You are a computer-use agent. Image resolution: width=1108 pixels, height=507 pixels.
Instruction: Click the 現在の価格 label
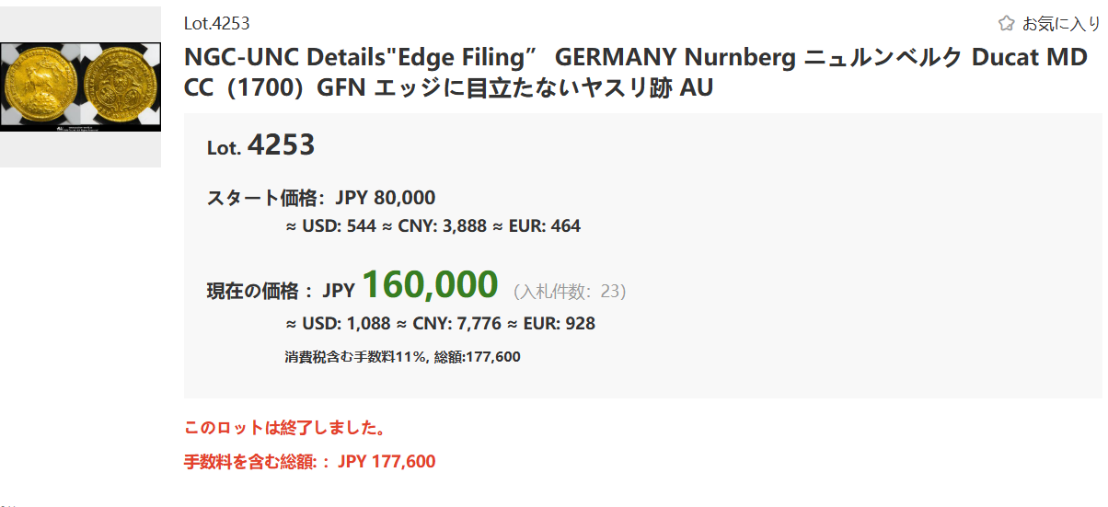(x=253, y=292)
